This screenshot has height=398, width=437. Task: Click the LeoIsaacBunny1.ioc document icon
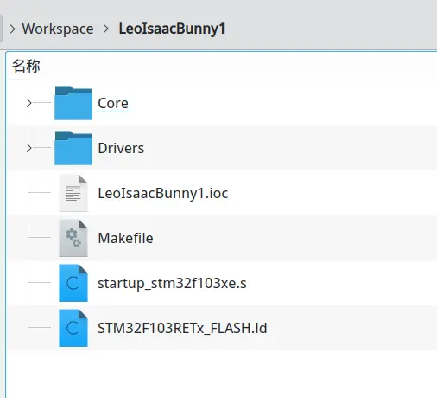click(x=73, y=193)
